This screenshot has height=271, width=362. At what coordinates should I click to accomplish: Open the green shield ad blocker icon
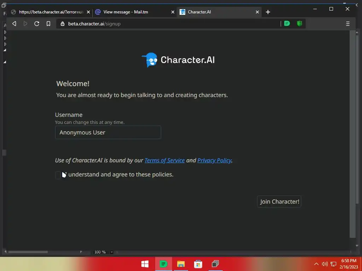point(299,24)
